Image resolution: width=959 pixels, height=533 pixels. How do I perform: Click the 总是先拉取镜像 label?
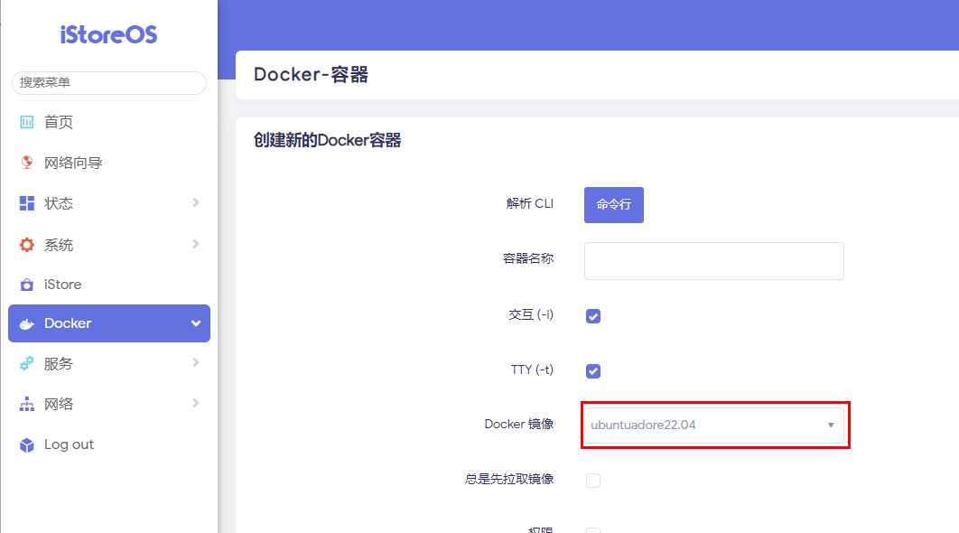pos(509,479)
